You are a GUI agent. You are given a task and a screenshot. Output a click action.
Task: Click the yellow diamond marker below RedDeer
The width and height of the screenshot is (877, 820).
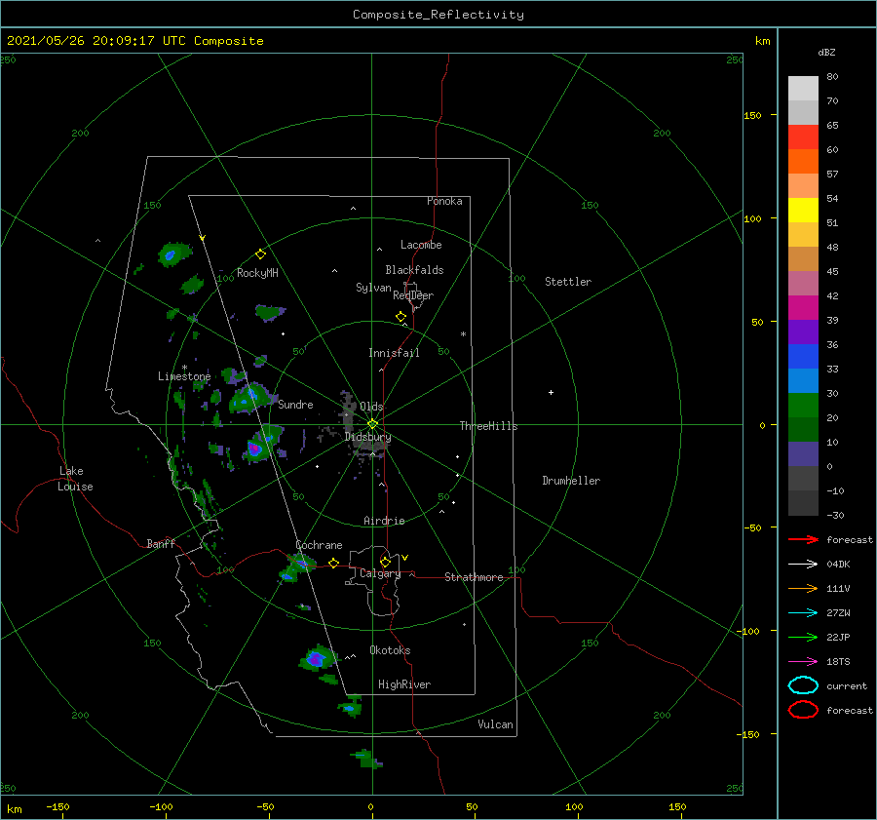tap(400, 317)
